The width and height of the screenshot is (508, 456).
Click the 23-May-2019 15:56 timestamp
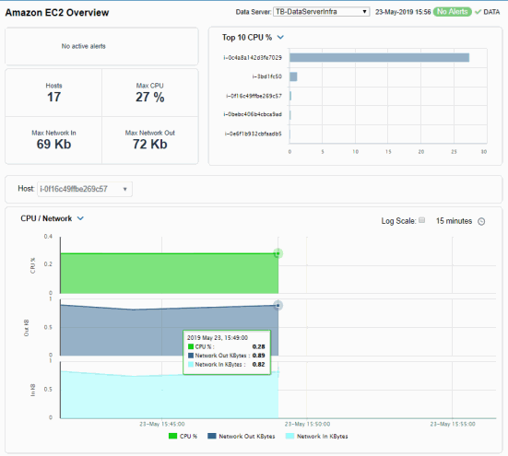tap(403, 12)
